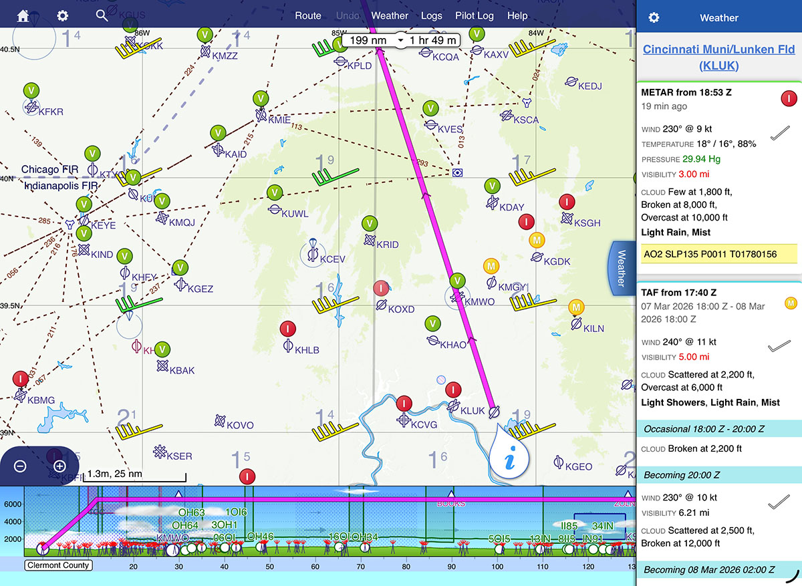This screenshot has width=802, height=586.
Task: Open the Pilot Log menu
Action: 475,15
